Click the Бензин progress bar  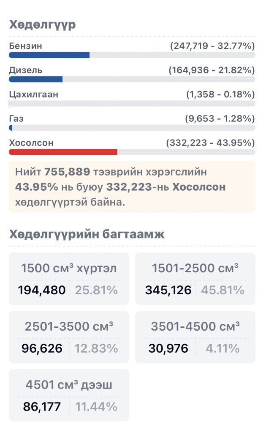(x=132, y=55)
